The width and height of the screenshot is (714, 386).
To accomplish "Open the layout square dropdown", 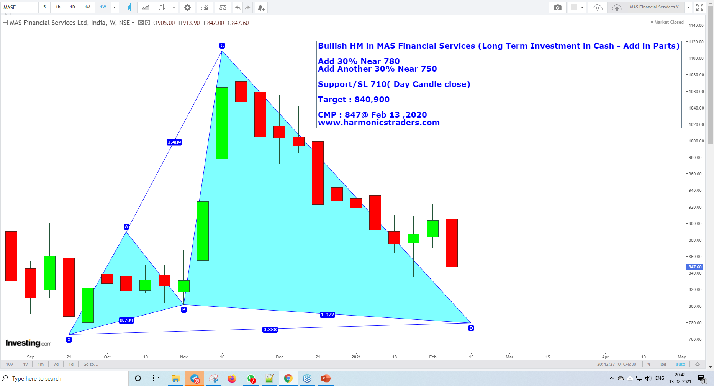I will click(x=582, y=7).
